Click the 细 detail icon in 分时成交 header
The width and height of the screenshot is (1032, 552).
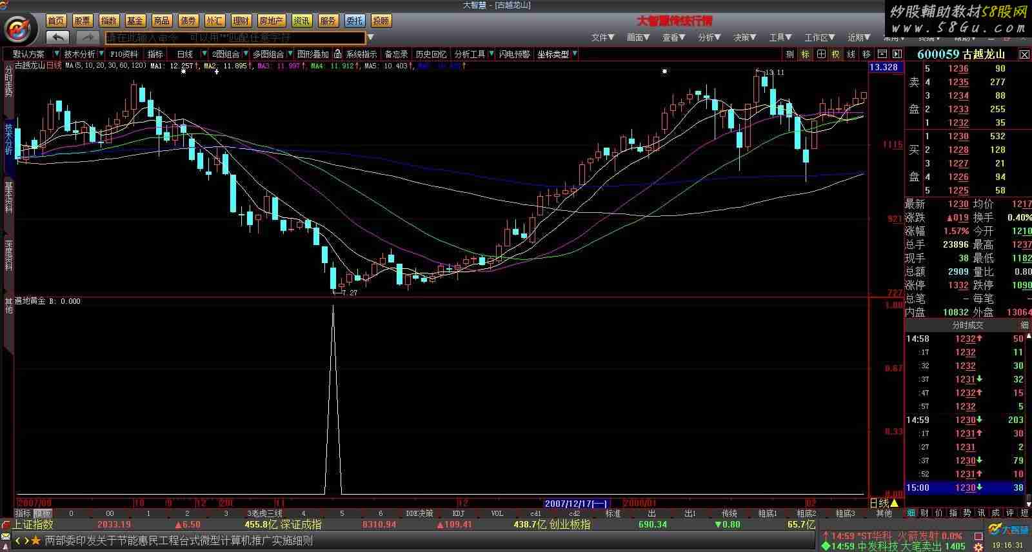tap(1024, 325)
